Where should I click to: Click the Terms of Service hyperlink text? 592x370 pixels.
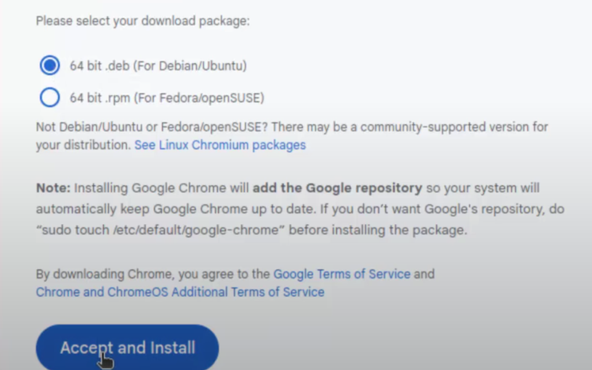pyautogui.click(x=342, y=274)
